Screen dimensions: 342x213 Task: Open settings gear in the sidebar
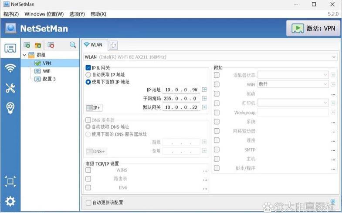click(10, 201)
